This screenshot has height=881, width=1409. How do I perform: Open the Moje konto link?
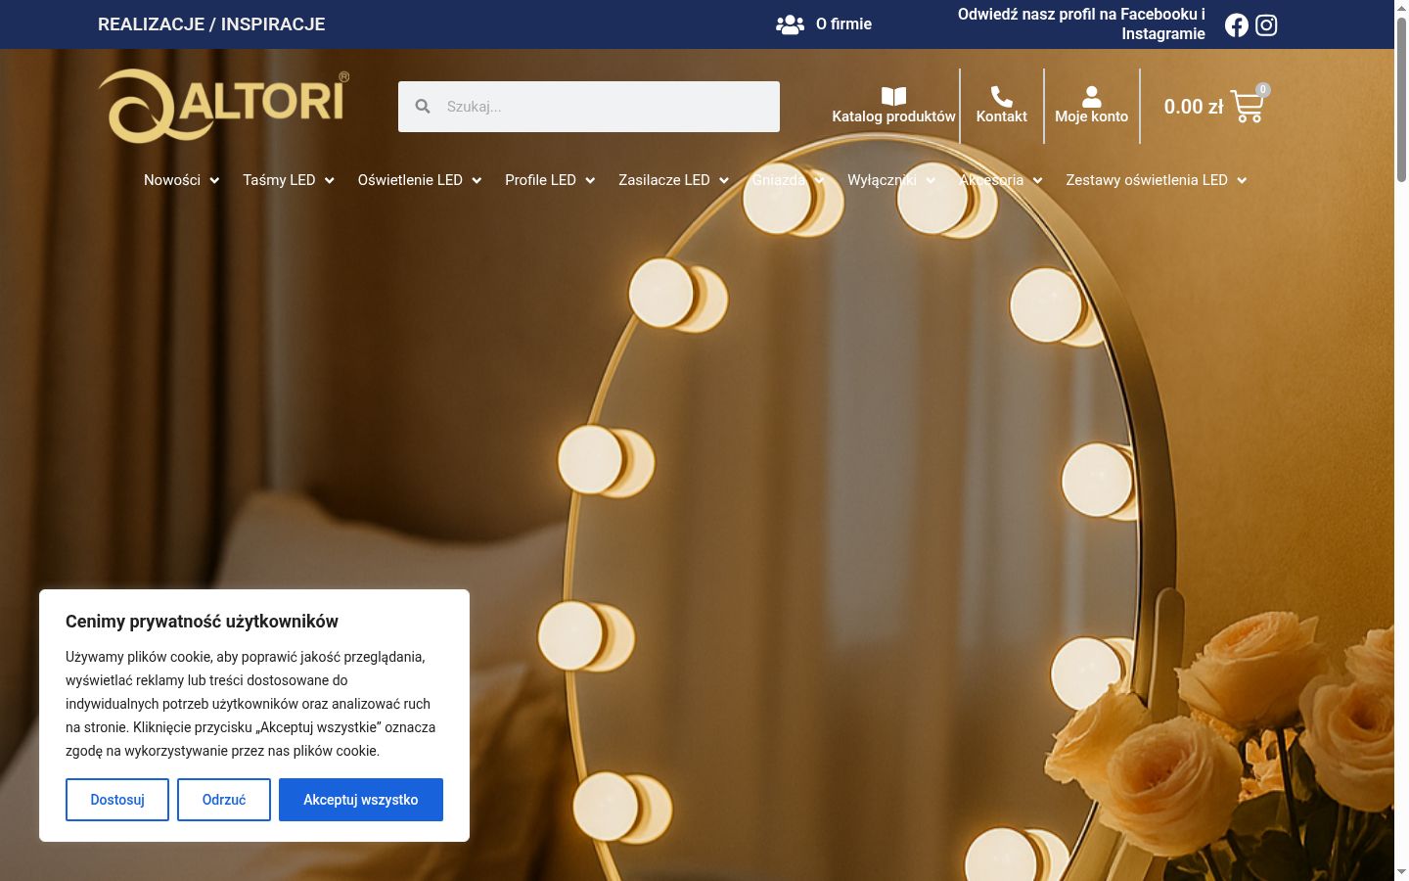pyautogui.click(x=1091, y=116)
